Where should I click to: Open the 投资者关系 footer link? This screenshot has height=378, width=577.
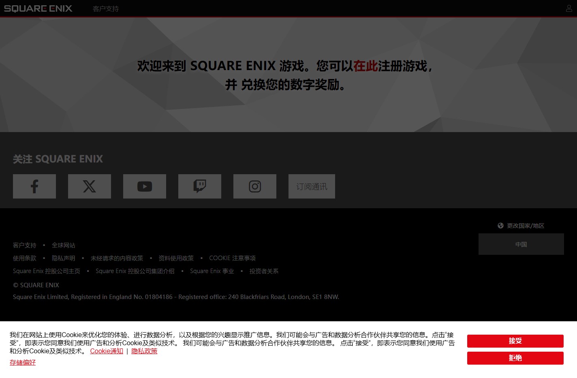click(x=264, y=271)
